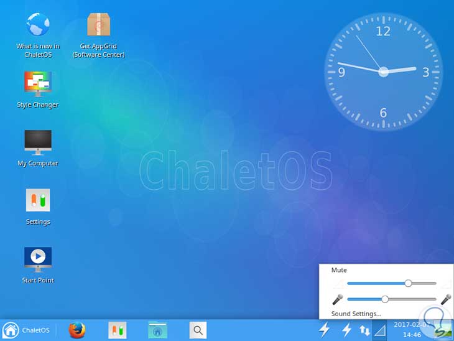This screenshot has height=341, width=454.
Task: Click the analog clock desktop widget
Action: click(383, 72)
